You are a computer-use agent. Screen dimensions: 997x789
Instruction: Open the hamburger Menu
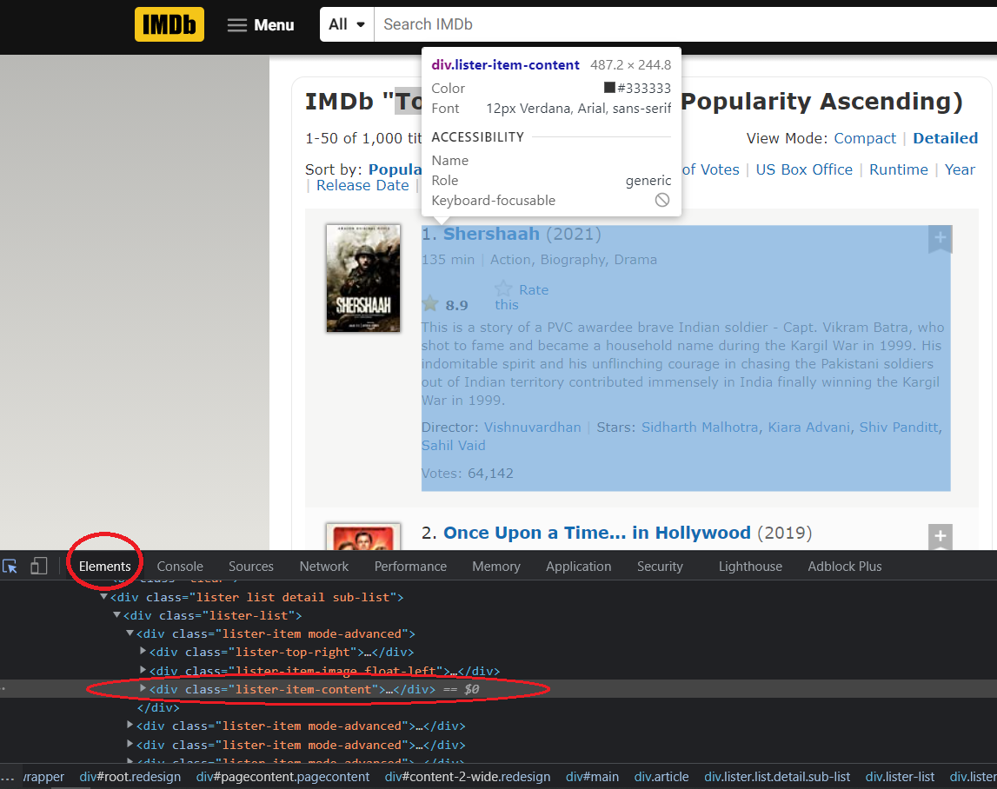tap(262, 25)
